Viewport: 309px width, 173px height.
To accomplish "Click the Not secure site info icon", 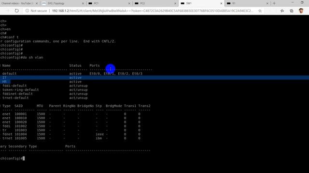I will coord(27,11).
